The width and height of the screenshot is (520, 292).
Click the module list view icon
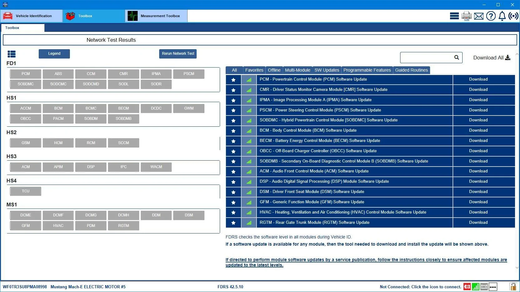coord(12,54)
